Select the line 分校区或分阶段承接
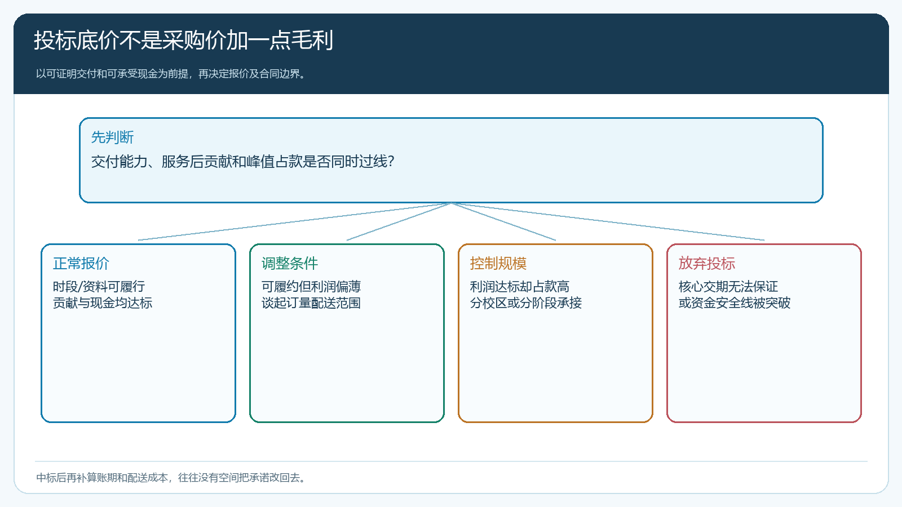Screen dimensions: 902x507 (x=526, y=303)
